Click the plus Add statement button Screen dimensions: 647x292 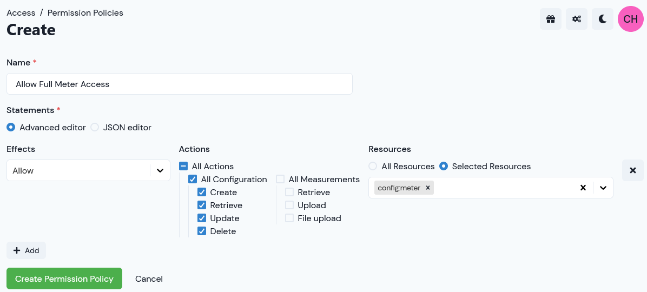pyautogui.click(x=26, y=250)
